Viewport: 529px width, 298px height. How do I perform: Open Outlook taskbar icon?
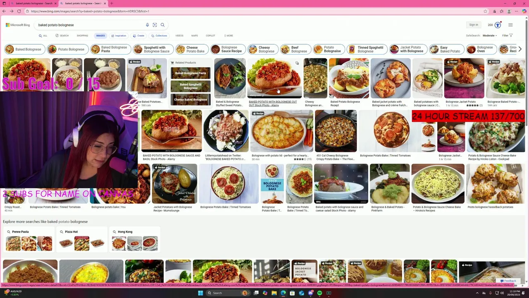point(301,293)
